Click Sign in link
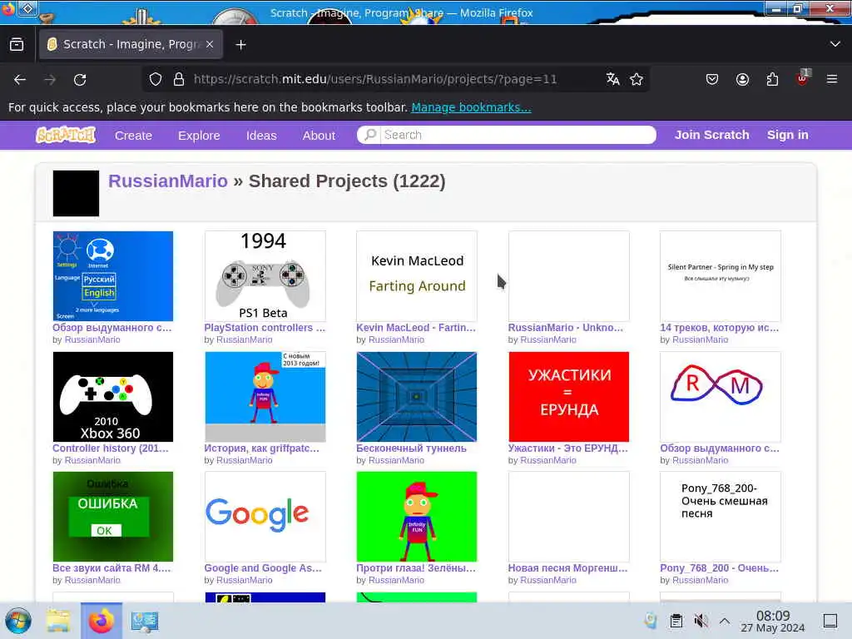852x639 pixels. [787, 135]
